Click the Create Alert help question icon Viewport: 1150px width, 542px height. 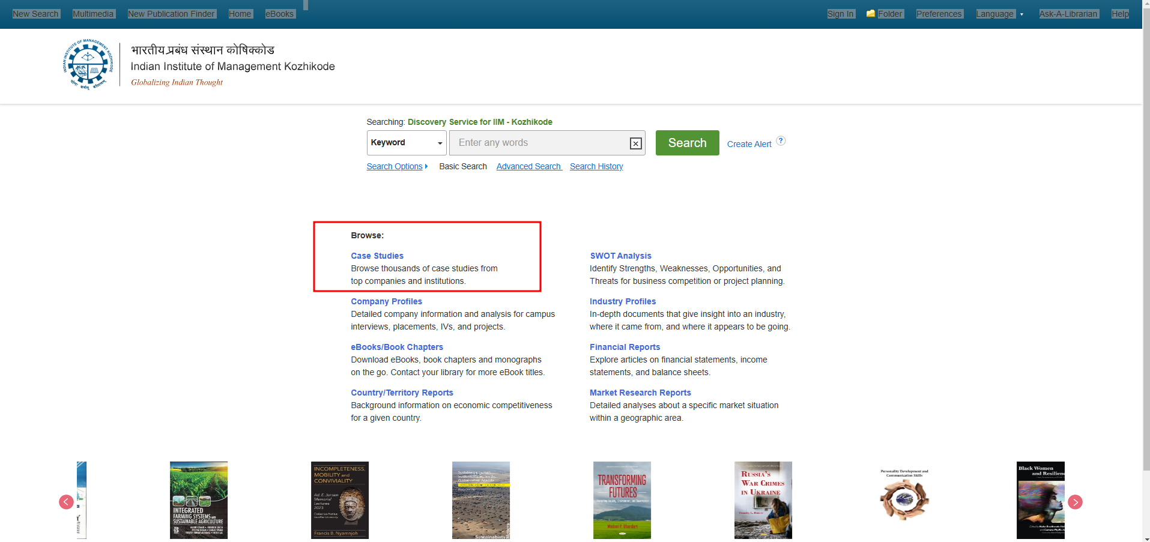pyautogui.click(x=781, y=141)
